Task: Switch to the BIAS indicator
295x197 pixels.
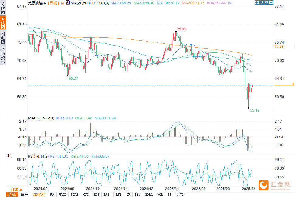Action: [75, 195]
